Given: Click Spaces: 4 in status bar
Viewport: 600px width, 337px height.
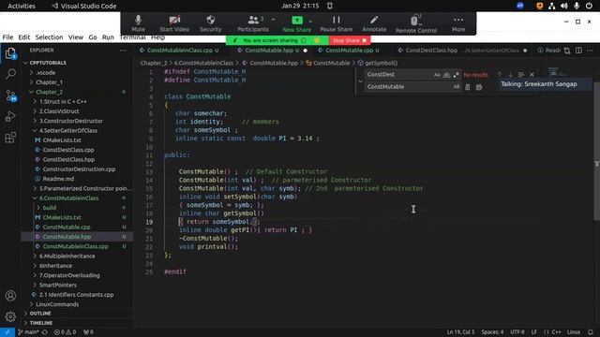Looking at the screenshot, I should coord(492,332).
